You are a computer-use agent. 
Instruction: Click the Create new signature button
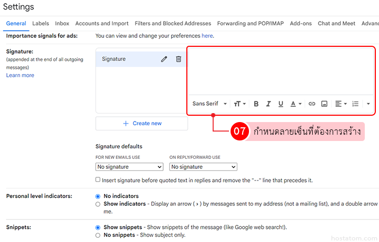[142, 123]
